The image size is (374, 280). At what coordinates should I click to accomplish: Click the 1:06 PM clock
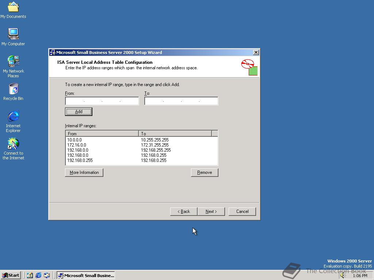click(x=360, y=276)
